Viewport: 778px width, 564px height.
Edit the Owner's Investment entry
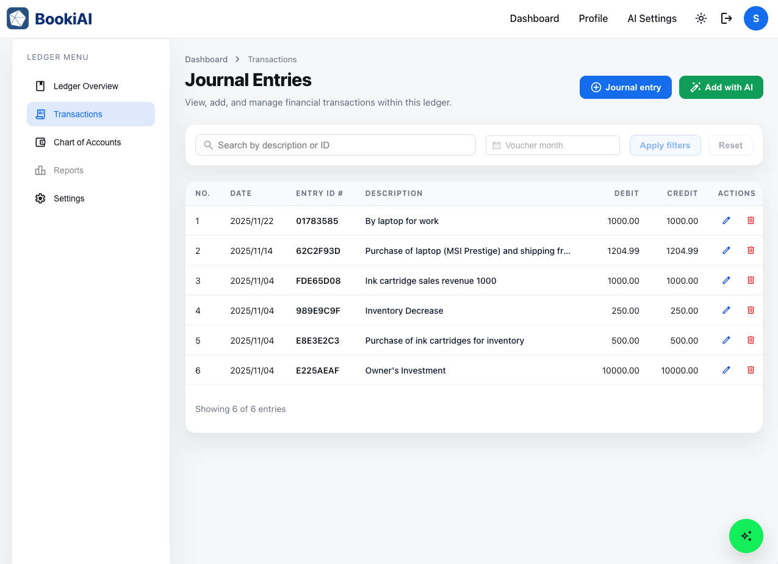[726, 370]
